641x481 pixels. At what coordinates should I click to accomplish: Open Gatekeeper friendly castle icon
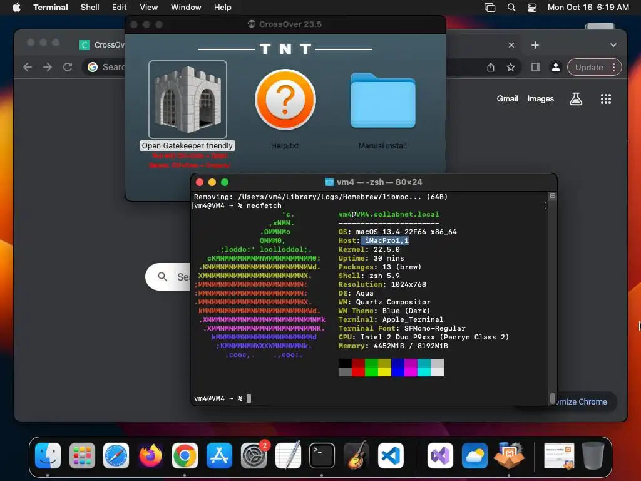point(188,100)
